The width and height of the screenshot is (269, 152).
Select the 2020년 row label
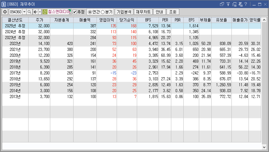click(x=15, y=55)
